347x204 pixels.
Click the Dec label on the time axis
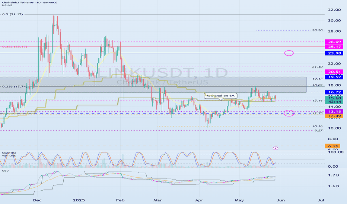click(37, 200)
